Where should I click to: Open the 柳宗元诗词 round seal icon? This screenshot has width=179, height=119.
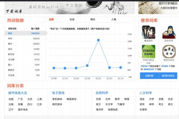(169, 52)
